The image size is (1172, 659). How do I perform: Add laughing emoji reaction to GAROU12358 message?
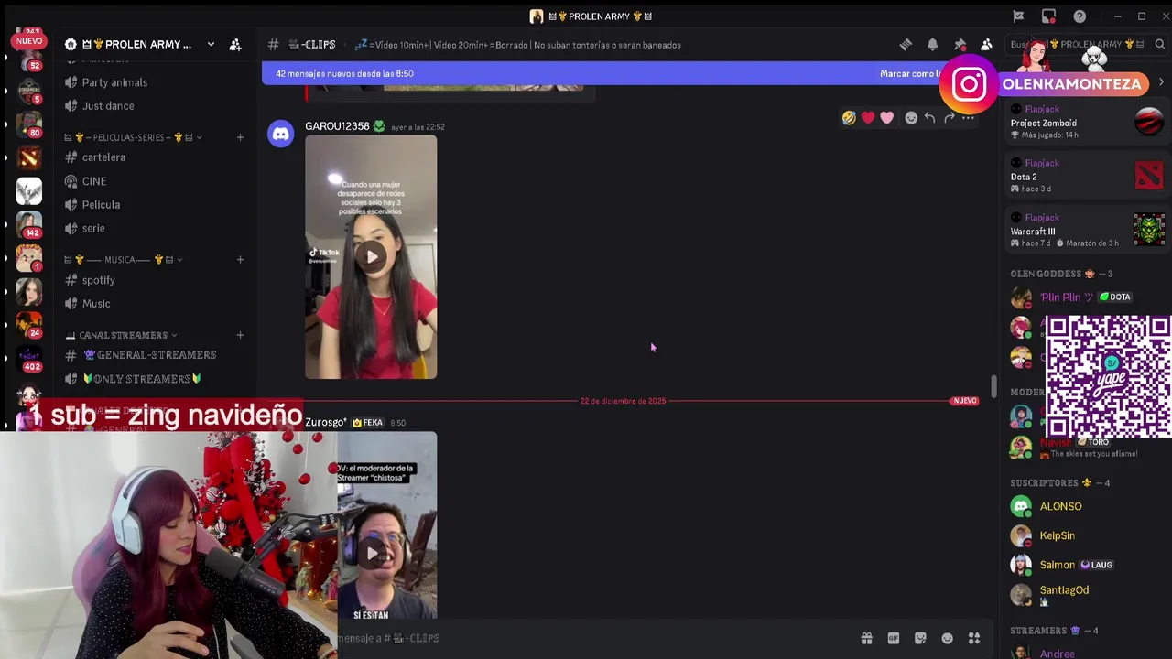pyautogui.click(x=849, y=118)
